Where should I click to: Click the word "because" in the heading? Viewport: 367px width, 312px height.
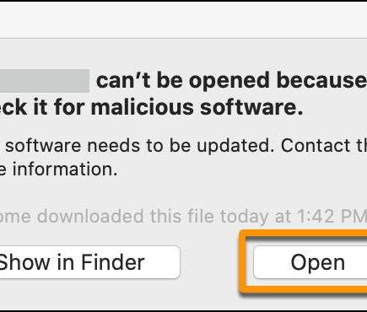321,81
